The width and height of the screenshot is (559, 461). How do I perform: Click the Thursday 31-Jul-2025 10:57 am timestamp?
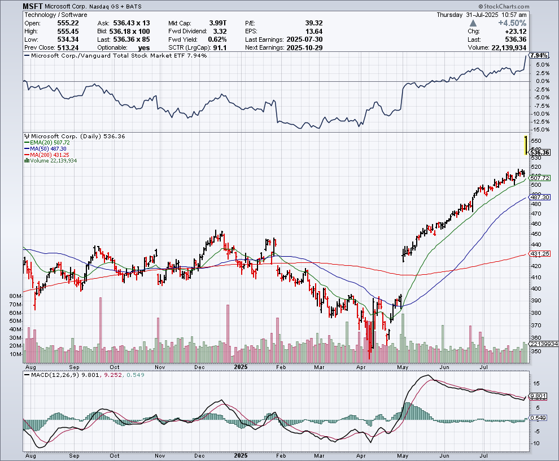[481, 15]
